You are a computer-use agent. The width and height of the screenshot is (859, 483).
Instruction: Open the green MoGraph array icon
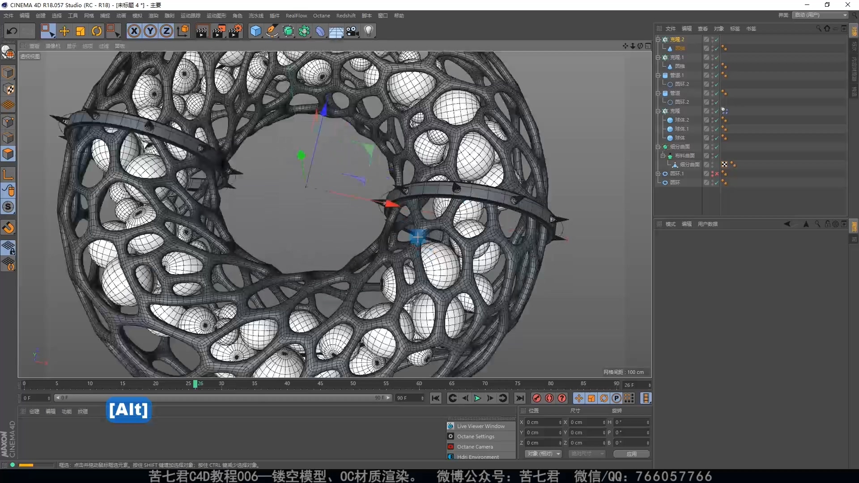click(x=304, y=31)
